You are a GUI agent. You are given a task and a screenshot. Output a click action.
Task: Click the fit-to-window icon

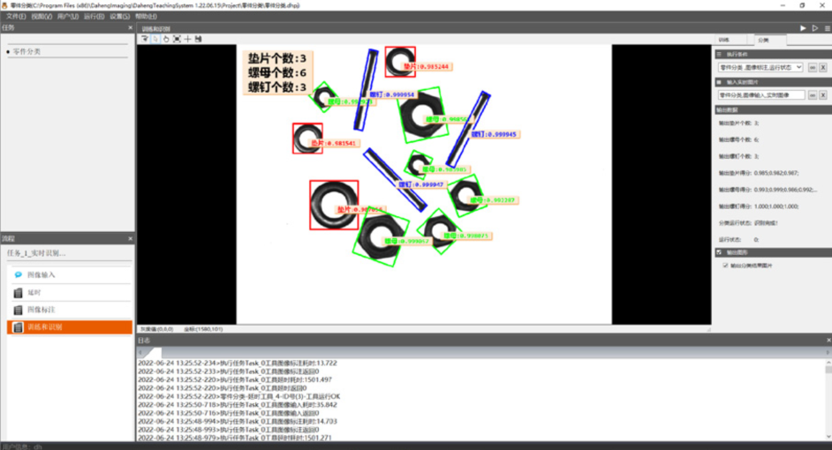click(177, 39)
